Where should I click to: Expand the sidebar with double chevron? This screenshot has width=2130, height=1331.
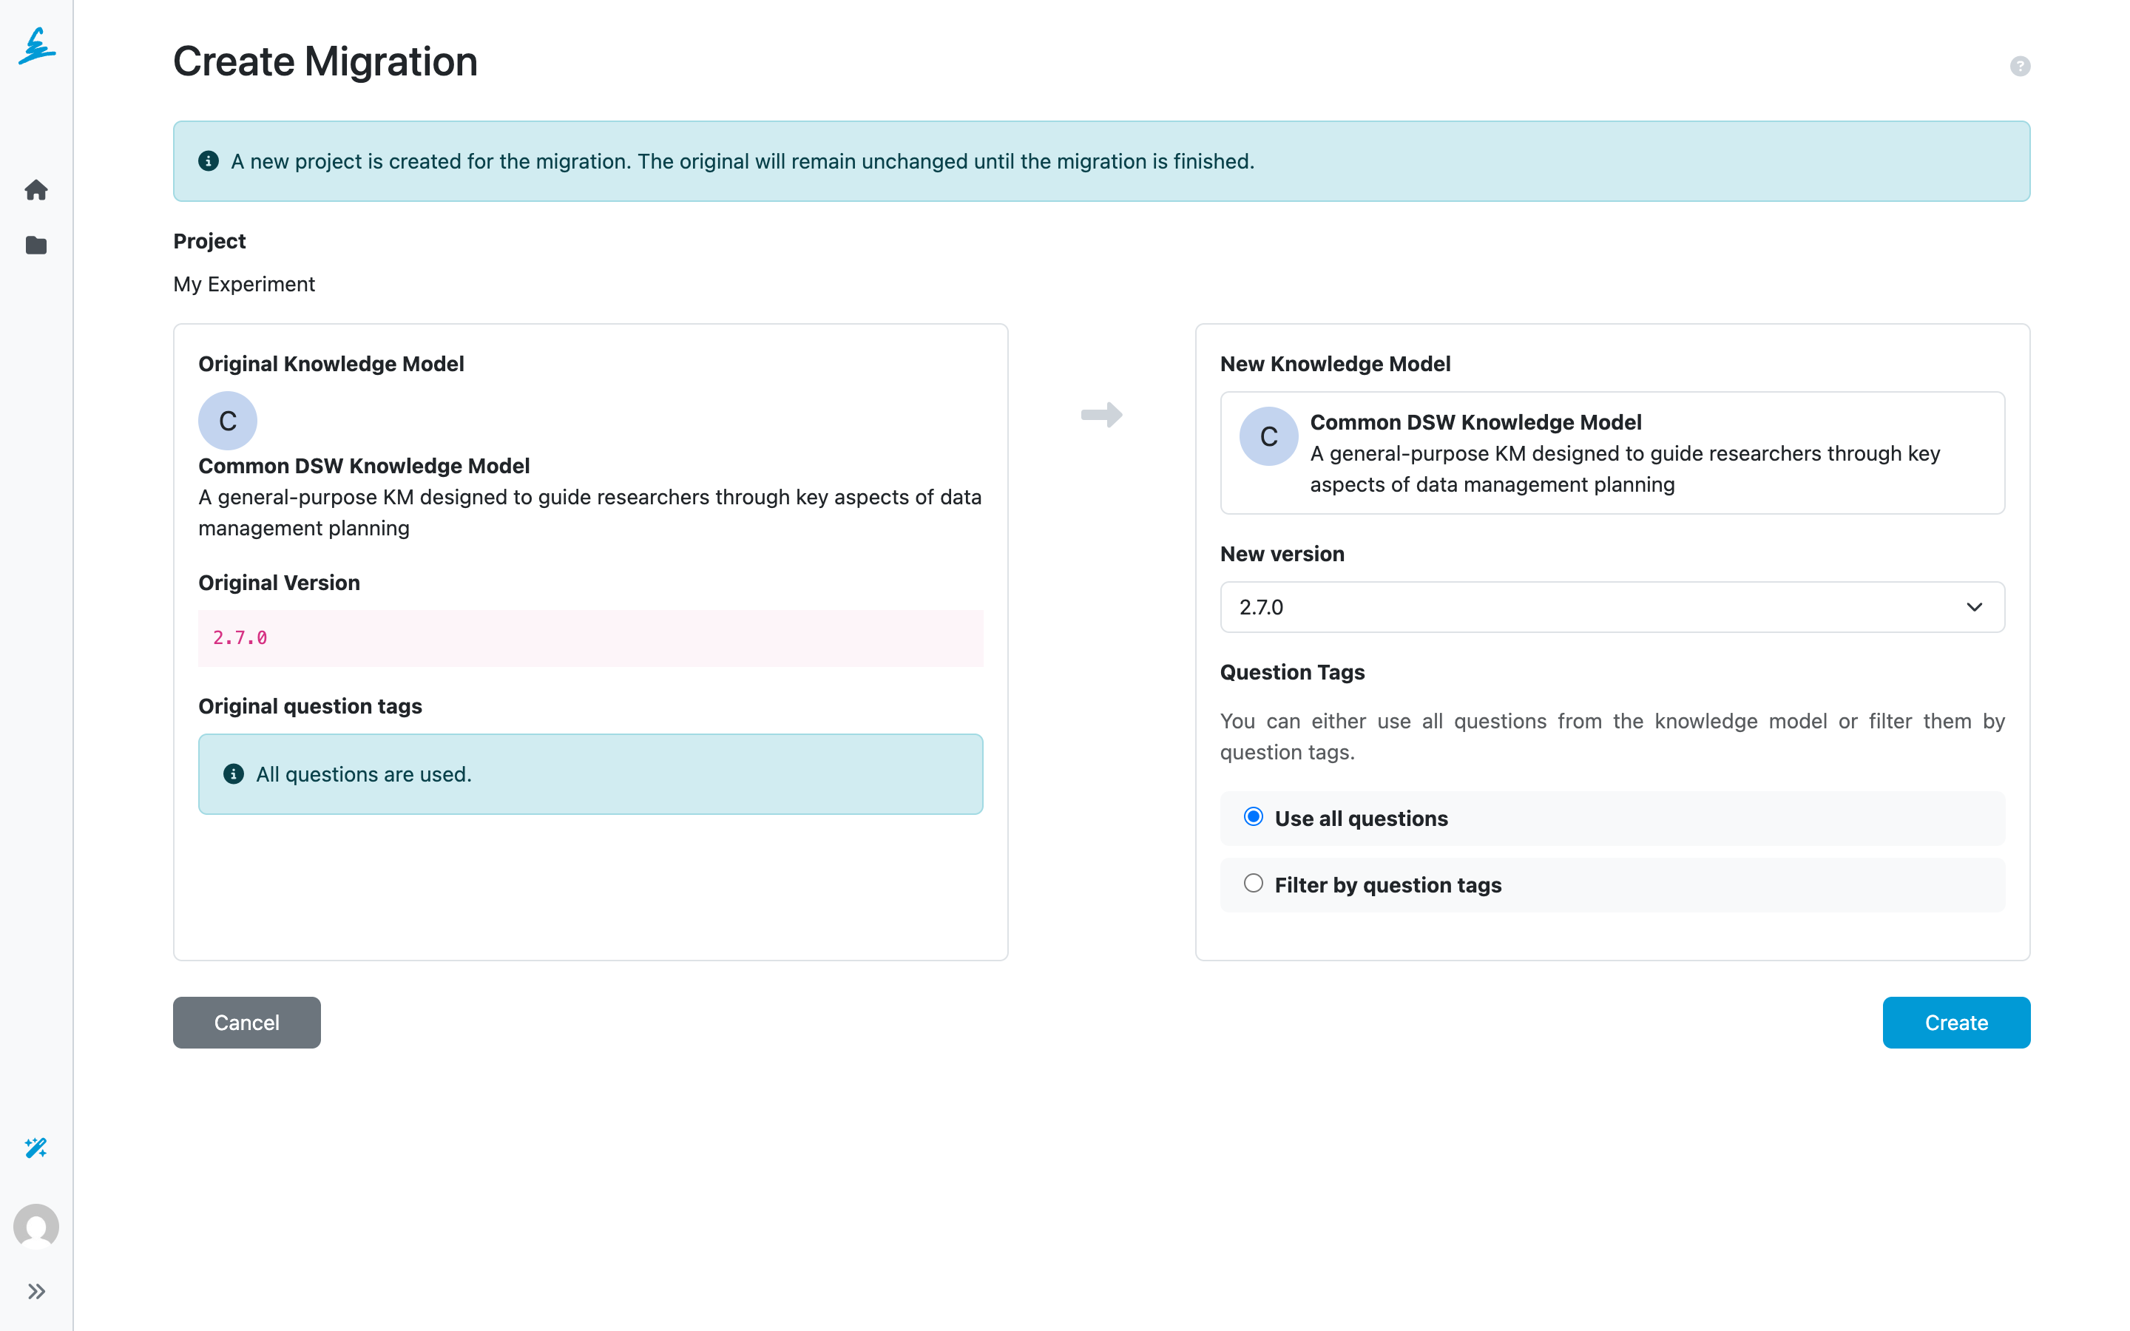[36, 1291]
